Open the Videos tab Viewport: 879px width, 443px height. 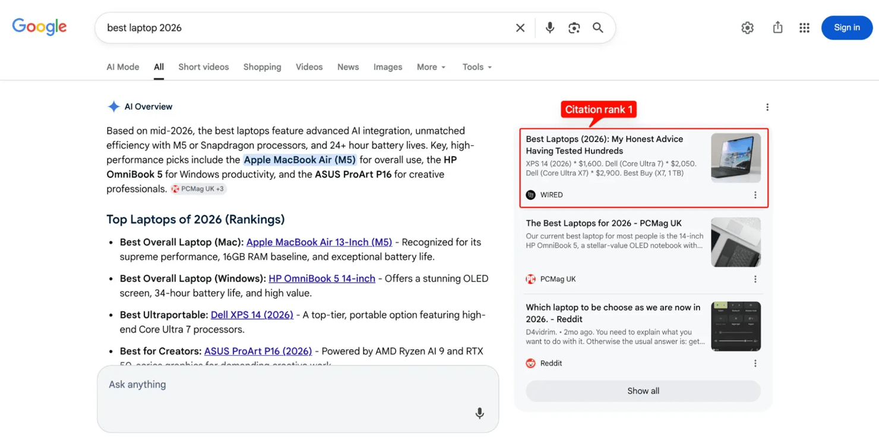tap(309, 67)
